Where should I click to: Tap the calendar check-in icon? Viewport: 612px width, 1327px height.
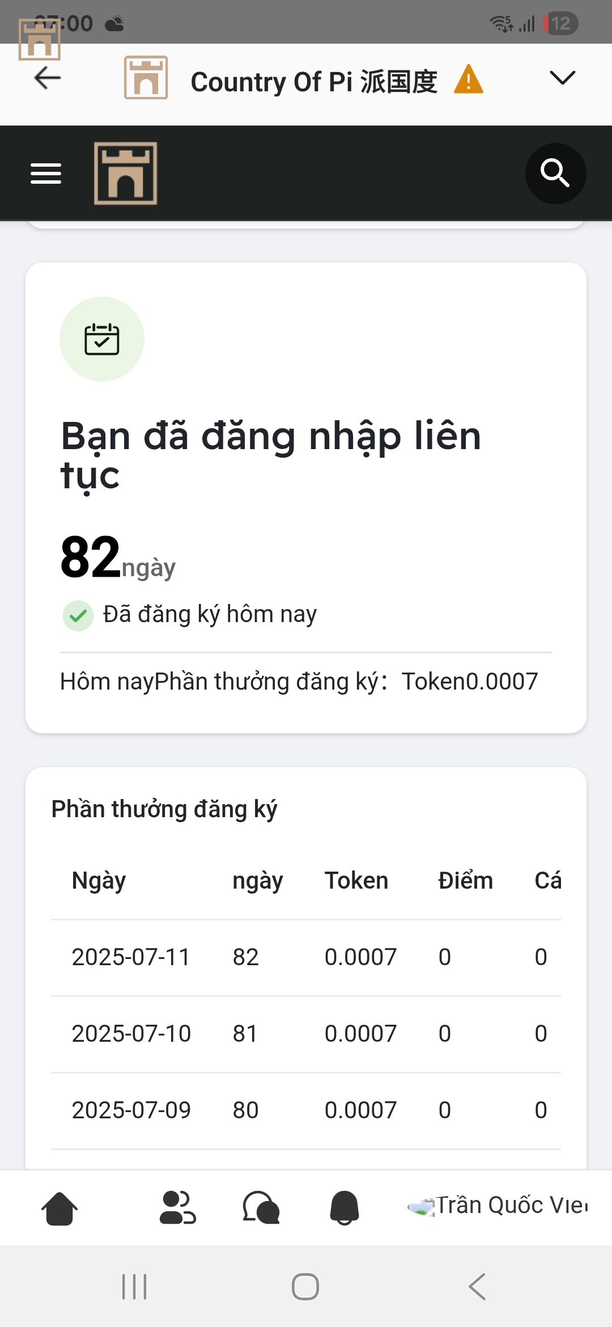(102, 339)
